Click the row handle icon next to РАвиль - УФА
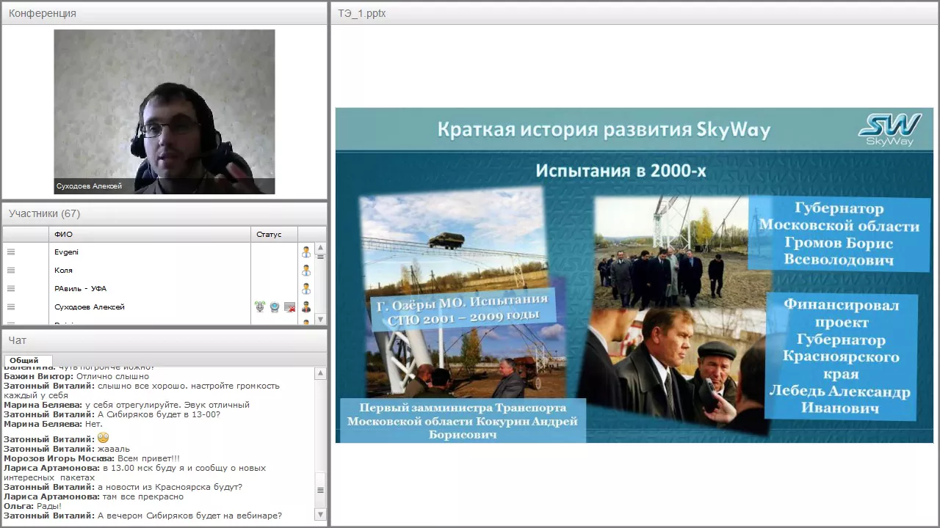940x528 pixels. (11, 288)
